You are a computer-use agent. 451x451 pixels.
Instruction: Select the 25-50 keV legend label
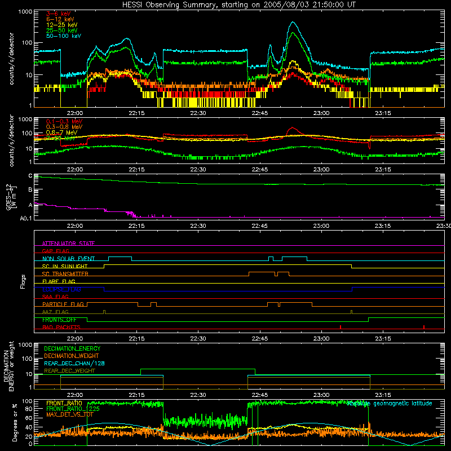tap(61, 30)
